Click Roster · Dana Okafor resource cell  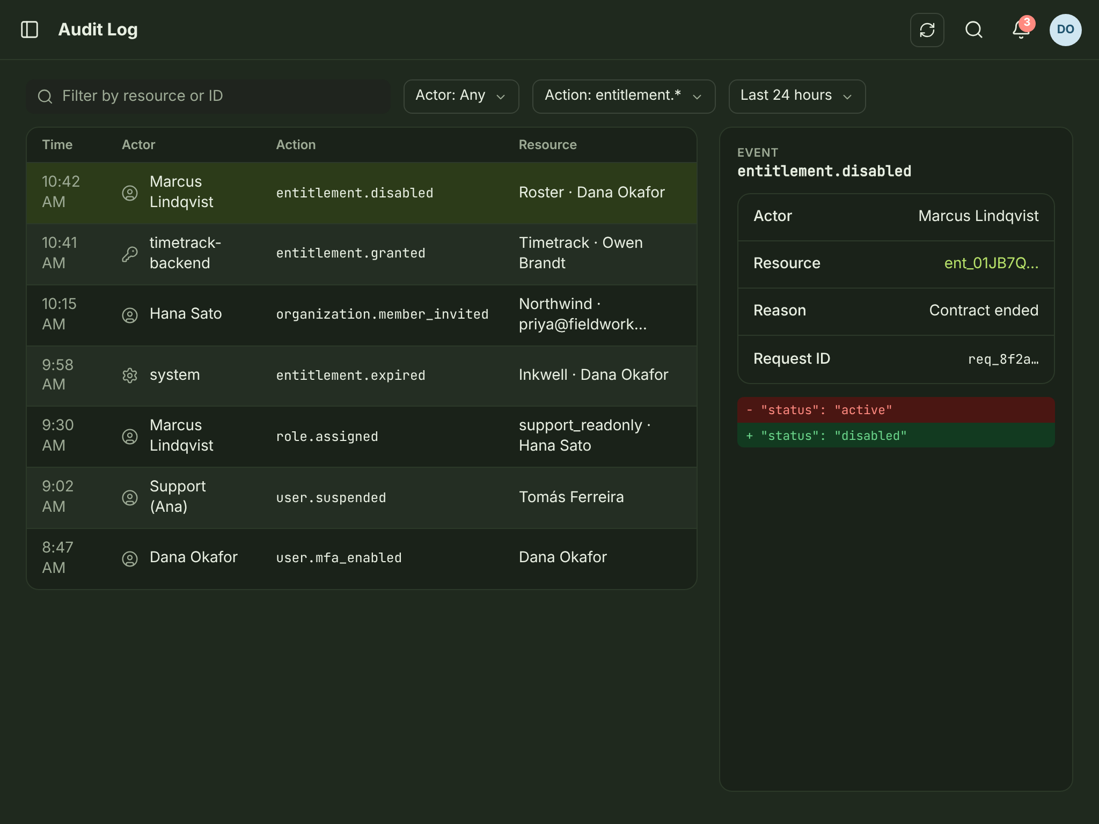coord(591,193)
